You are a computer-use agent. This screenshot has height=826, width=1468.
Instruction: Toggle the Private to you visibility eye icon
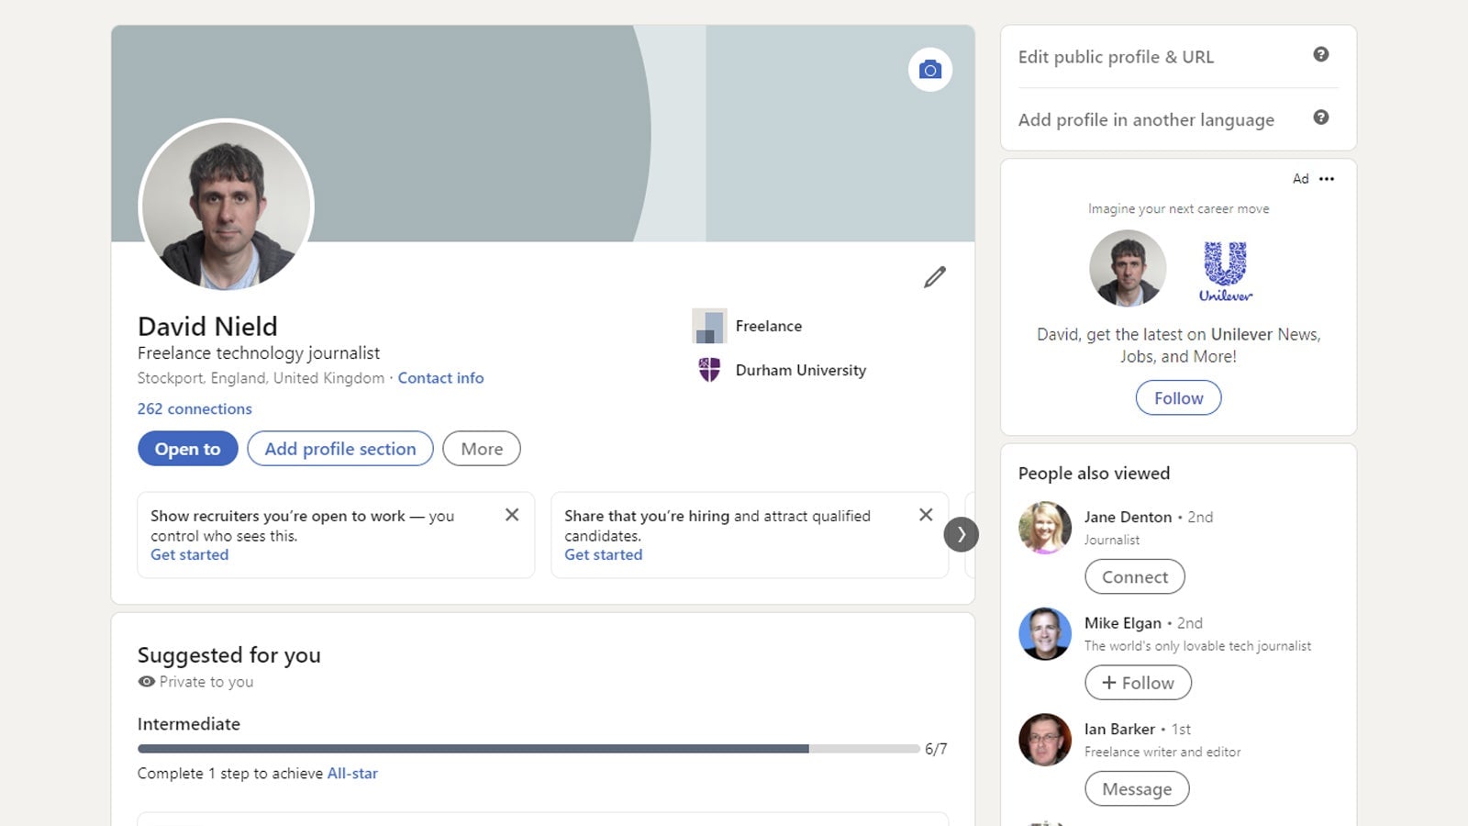click(145, 681)
